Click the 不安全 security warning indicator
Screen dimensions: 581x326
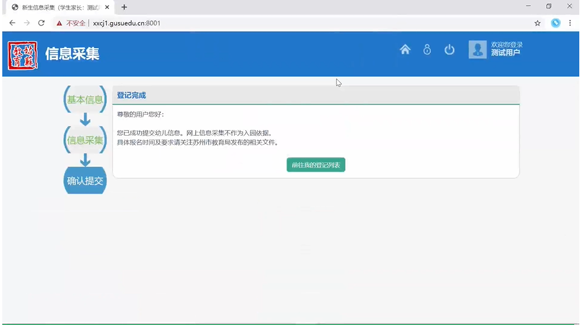(71, 23)
